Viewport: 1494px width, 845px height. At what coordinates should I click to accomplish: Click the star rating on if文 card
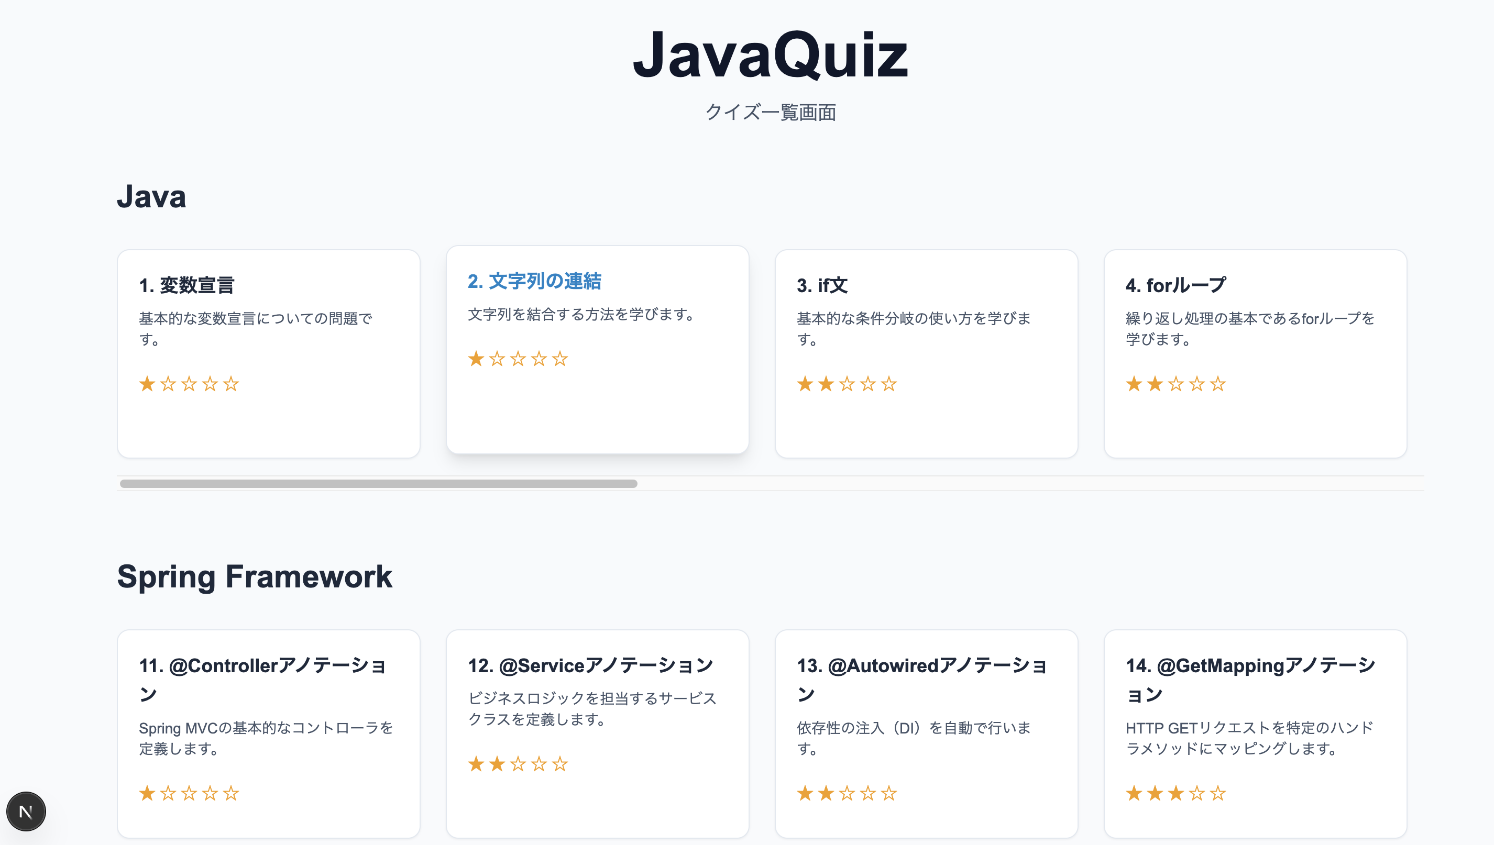(x=847, y=384)
